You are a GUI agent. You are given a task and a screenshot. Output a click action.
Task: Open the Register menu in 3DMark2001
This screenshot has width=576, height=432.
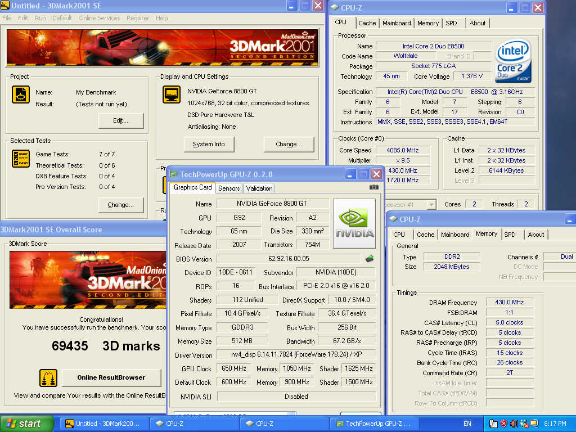[x=138, y=18]
